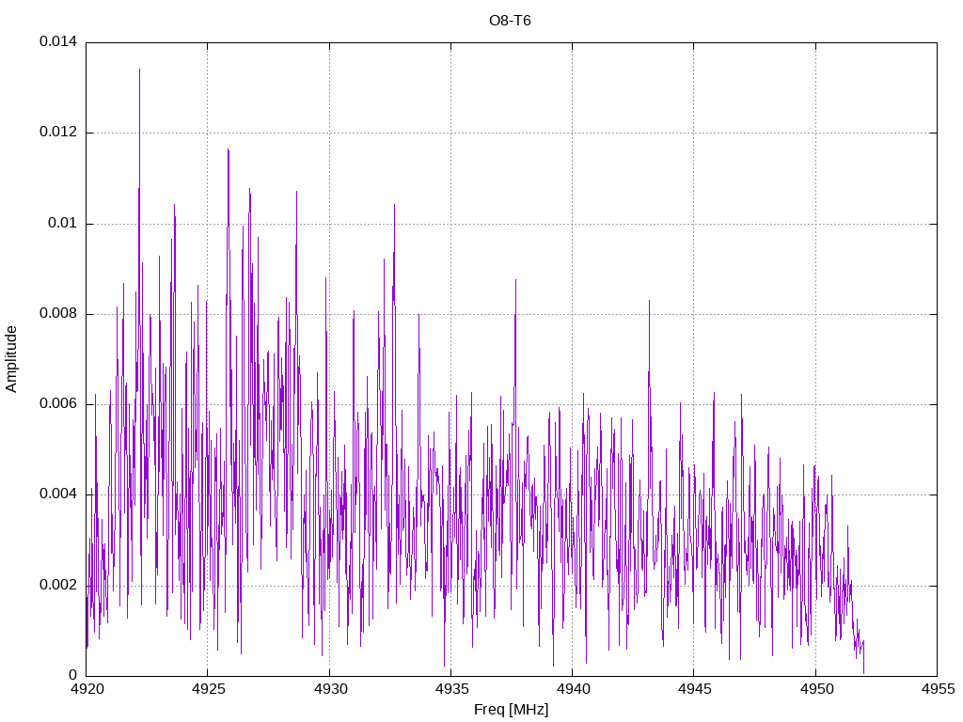Click the 4930 x-axis tick label
This screenshot has height=722, width=963.
tap(330, 689)
